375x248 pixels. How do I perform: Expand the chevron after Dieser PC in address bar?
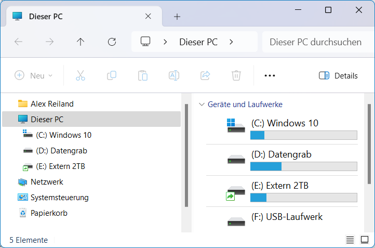[231, 42]
